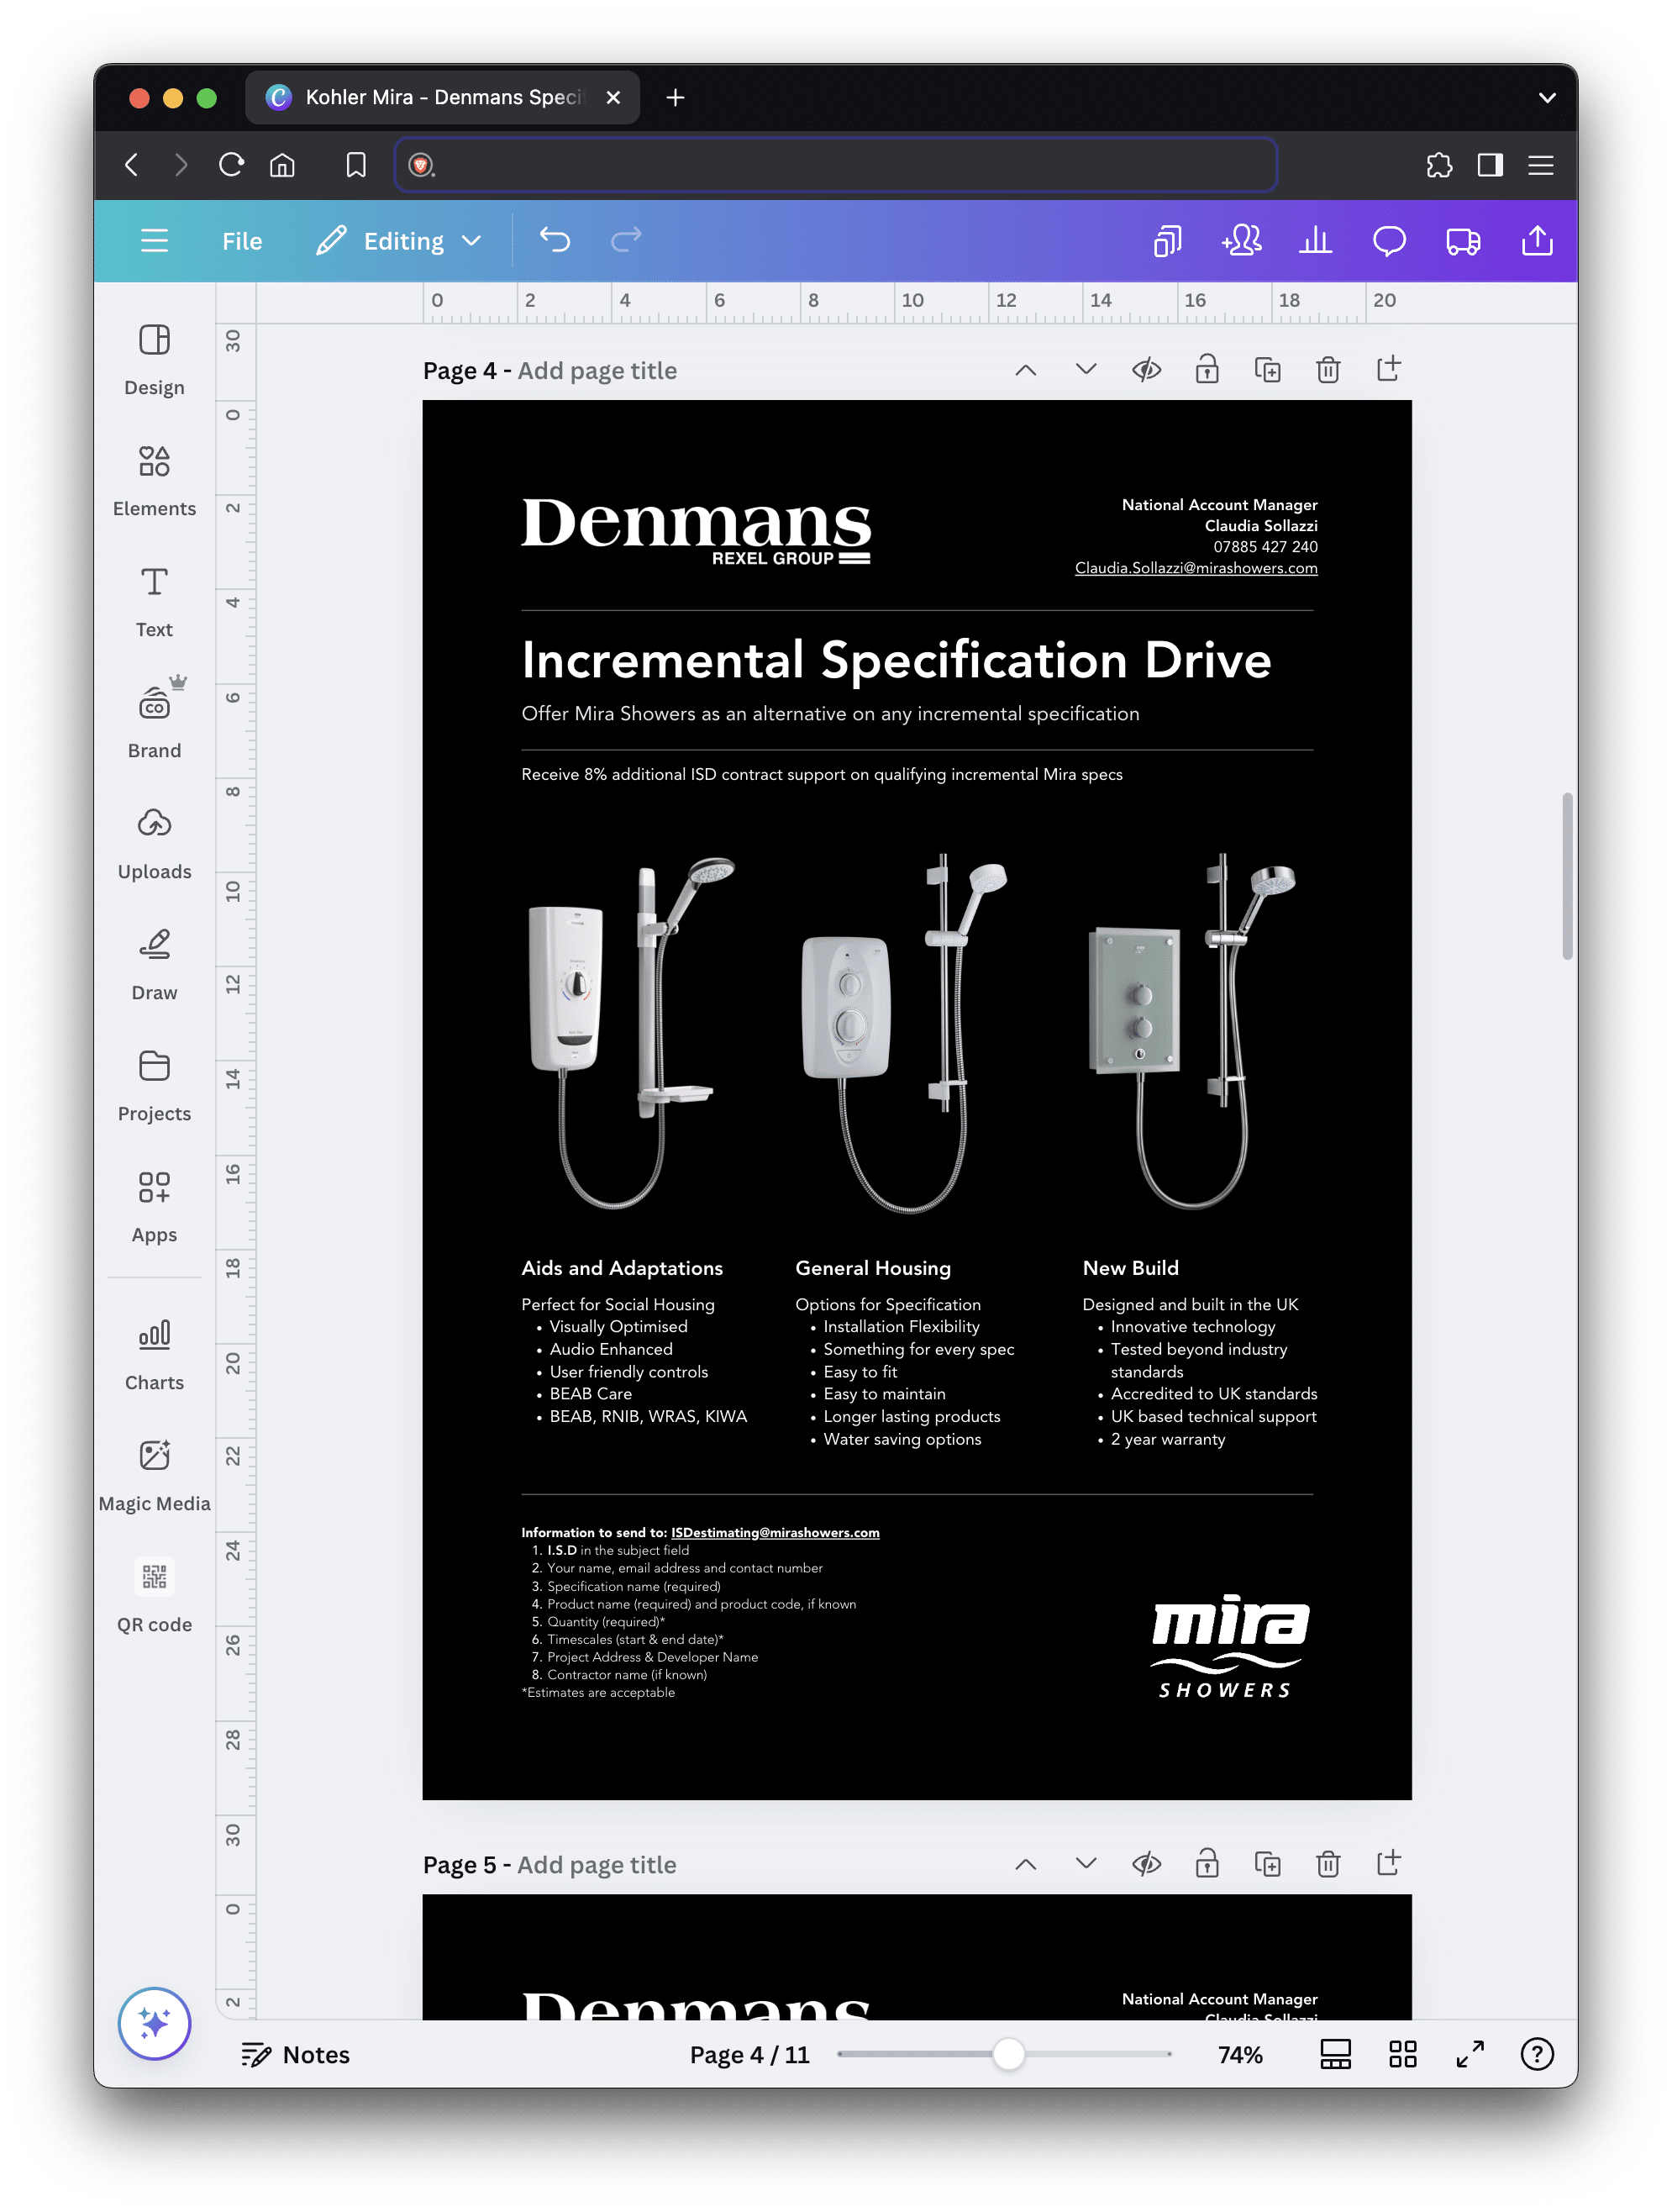The width and height of the screenshot is (1672, 2212).
Task: Enter fullscreen present mode
Action: pyautogui.click(x=1470, y=2054)
